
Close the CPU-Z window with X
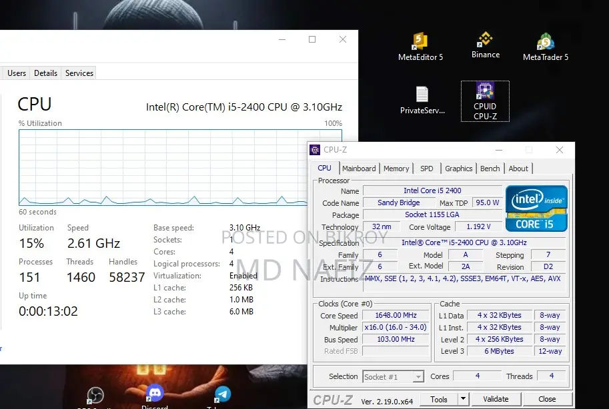[x=559, y=150]
